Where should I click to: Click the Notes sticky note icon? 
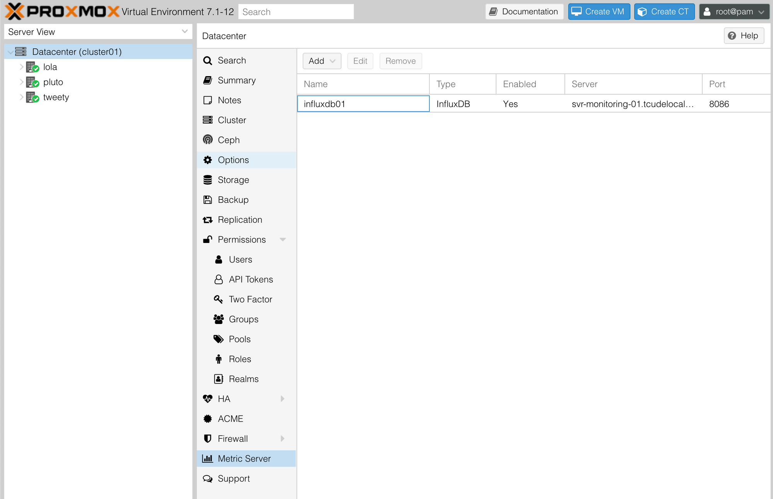point(208,100)
